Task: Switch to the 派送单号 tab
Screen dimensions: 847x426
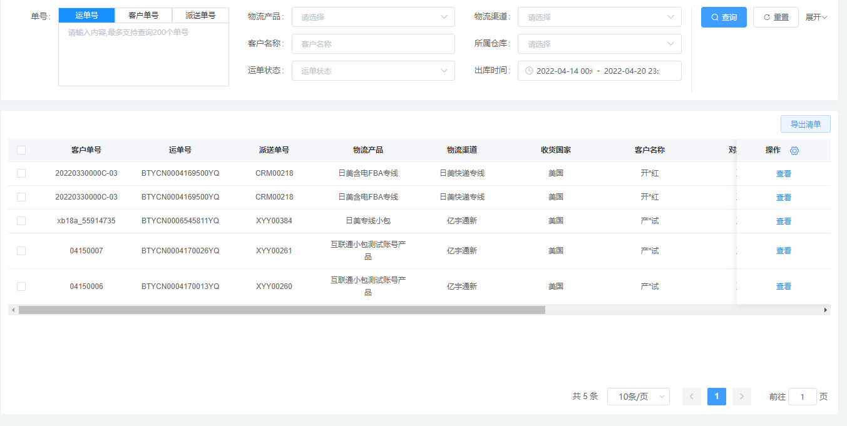Action: pos(200,16)
